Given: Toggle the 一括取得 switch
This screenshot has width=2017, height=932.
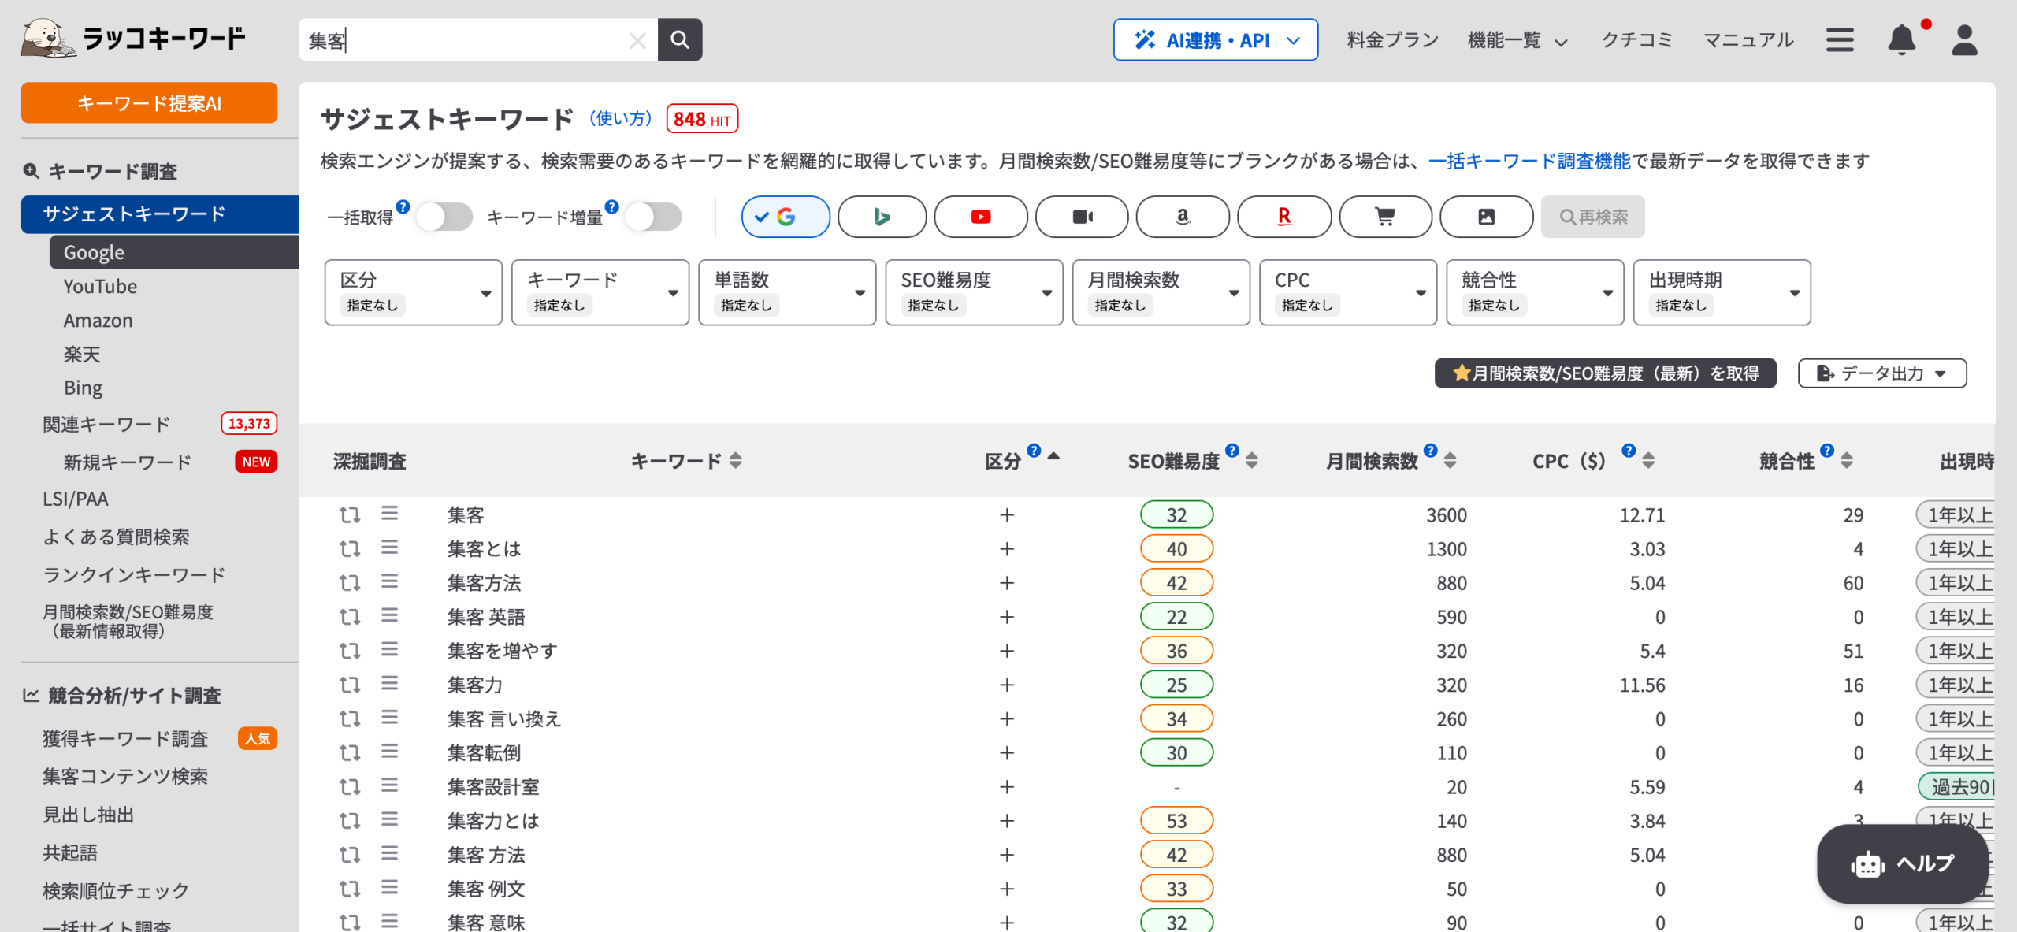Looking at the screenshot, I should point(444,217).
